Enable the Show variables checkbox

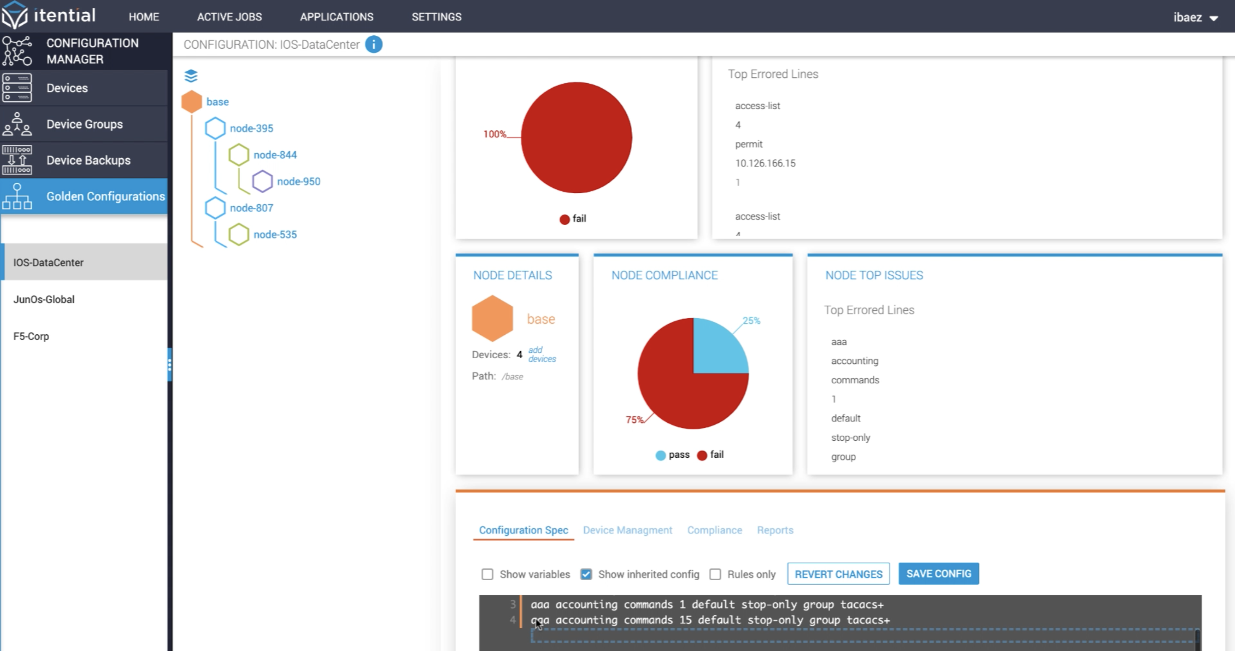[x=487, y=574]
